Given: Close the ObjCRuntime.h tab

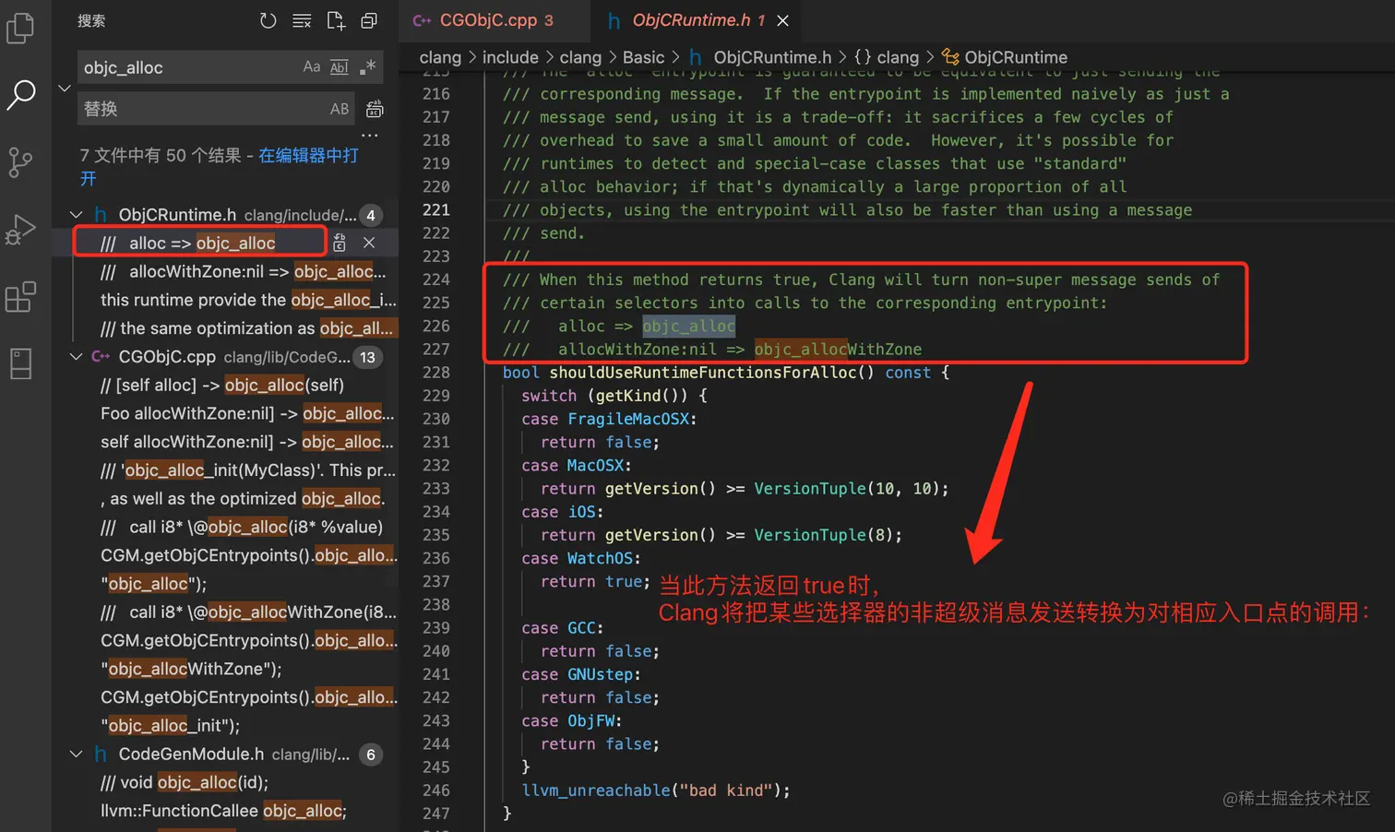Looking at the screenshot, I should [x=782, y=20].
